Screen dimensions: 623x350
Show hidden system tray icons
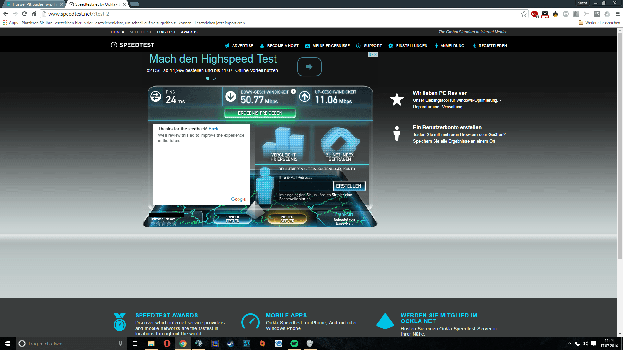(x=569, y=344)
